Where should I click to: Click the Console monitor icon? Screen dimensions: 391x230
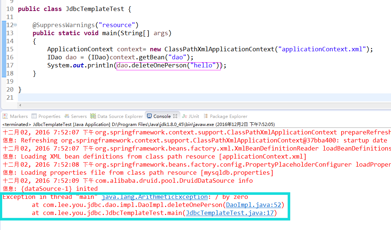150,116
